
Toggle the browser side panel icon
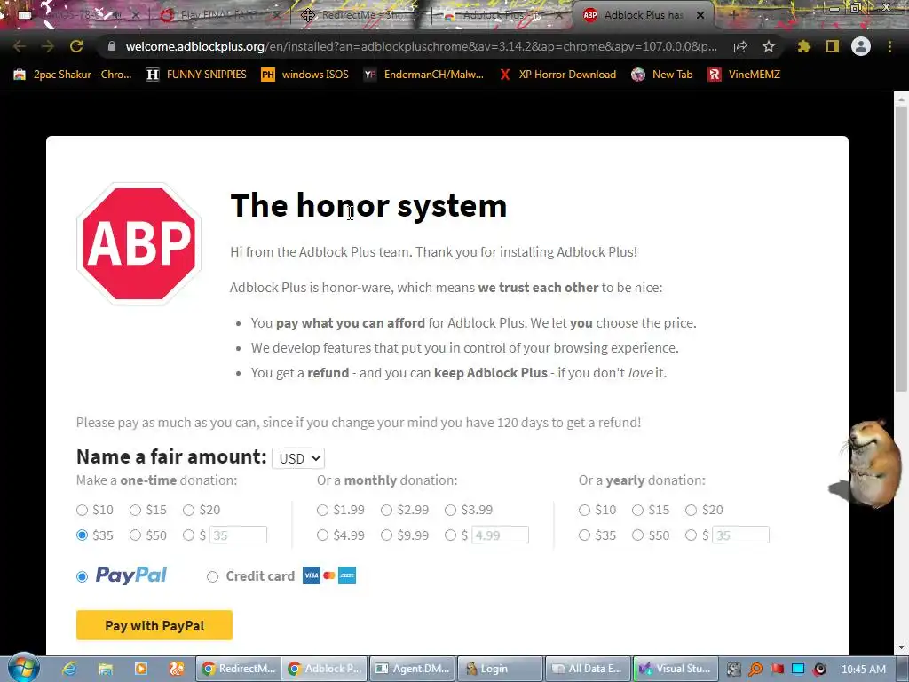pos(833,46)
